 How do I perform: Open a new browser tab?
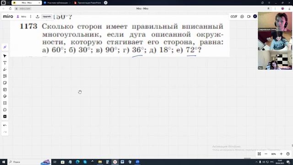click(106, 3)
